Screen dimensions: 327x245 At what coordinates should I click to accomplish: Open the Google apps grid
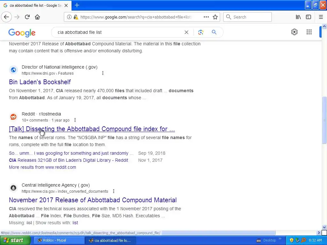click(309, 32)
